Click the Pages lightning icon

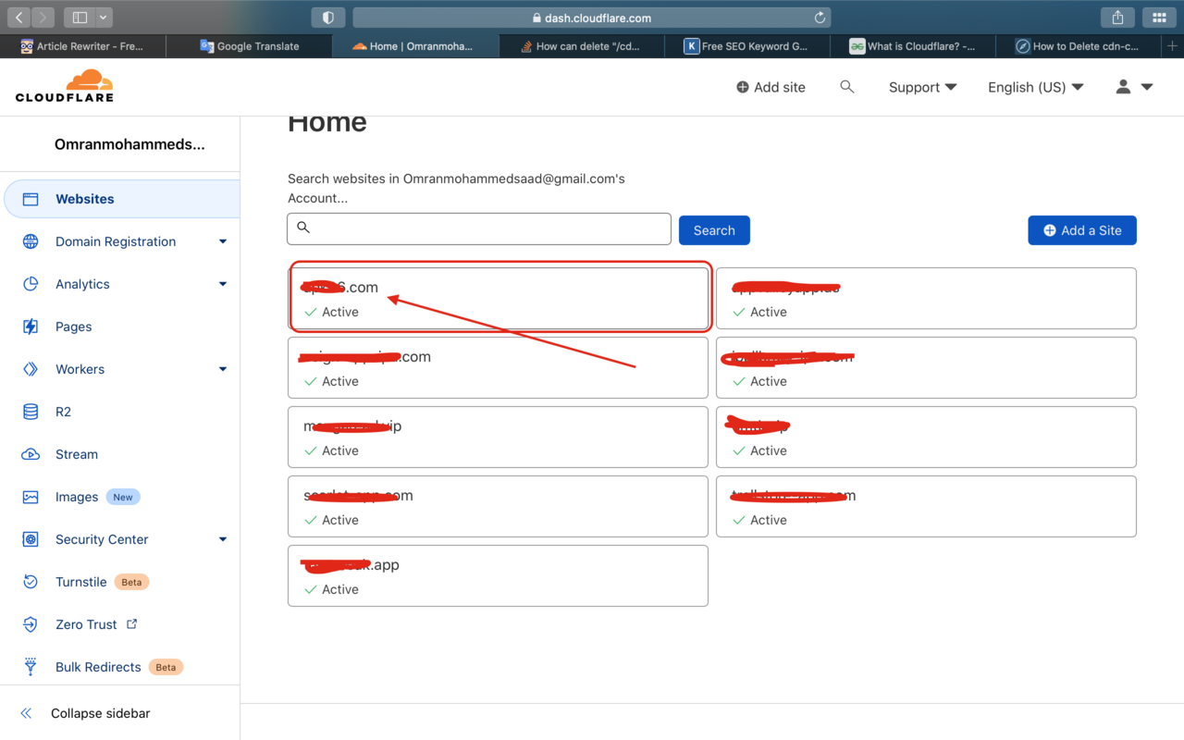click(x=31, y=327)
